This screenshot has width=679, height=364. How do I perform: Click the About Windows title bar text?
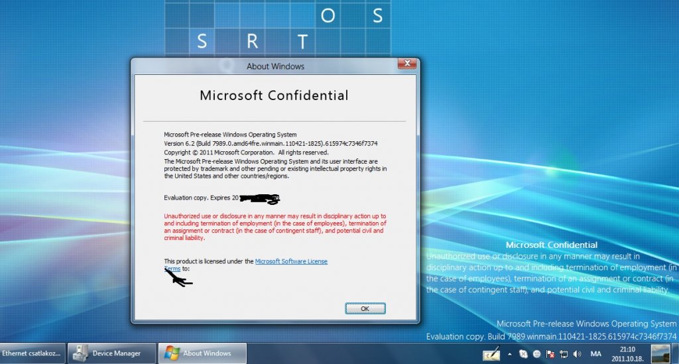275,66
